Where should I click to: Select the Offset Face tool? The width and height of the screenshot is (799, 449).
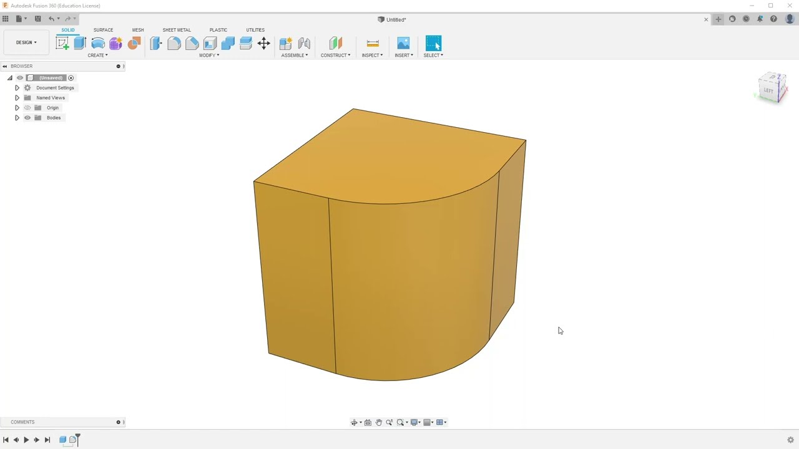point(246,43)
